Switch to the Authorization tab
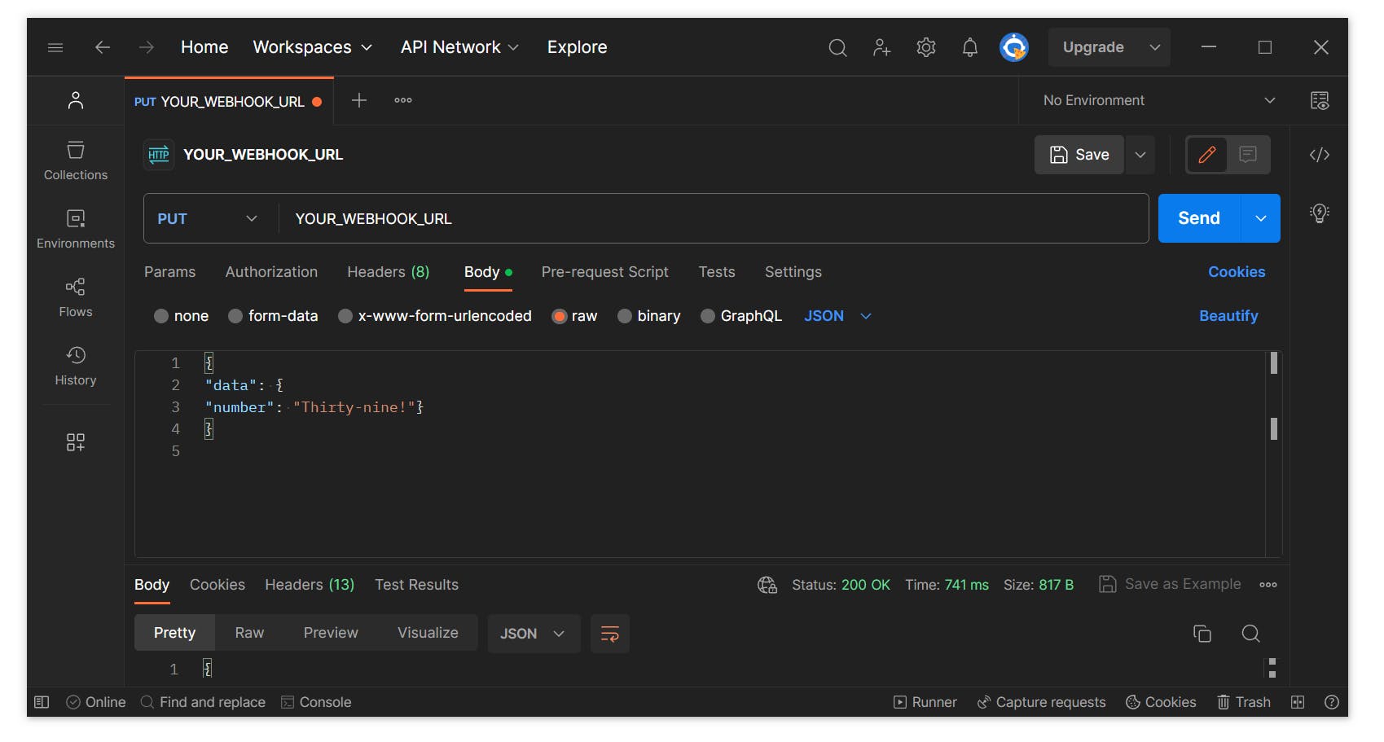This screenshot has height=742, width=1384. point(271,272)
